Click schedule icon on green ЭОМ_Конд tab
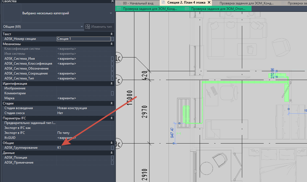 click(119, 9)
